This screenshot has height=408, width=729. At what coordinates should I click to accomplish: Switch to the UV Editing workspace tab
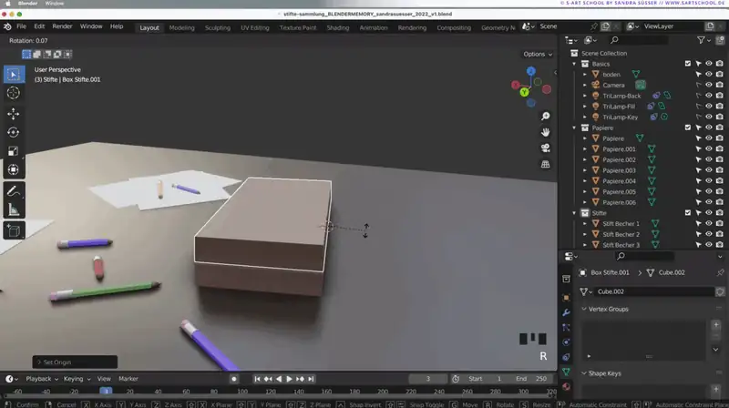pos(255,28)
